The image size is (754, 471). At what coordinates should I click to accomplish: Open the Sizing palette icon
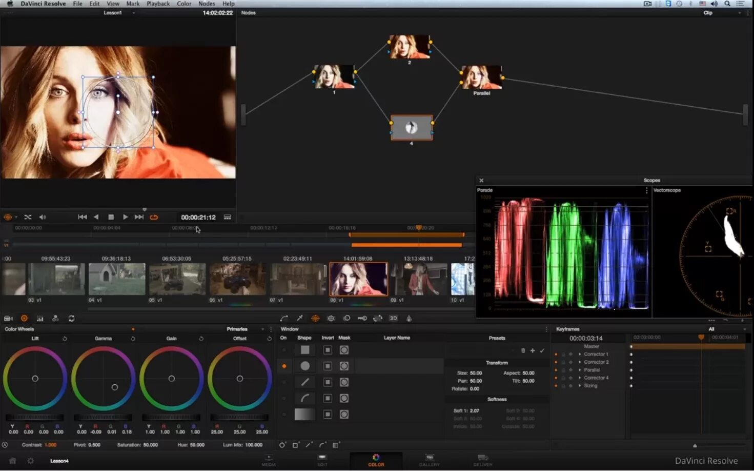tap(378, 318)
